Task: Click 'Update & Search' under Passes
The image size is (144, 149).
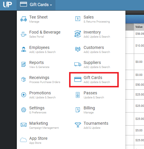Action: point(94,98)
